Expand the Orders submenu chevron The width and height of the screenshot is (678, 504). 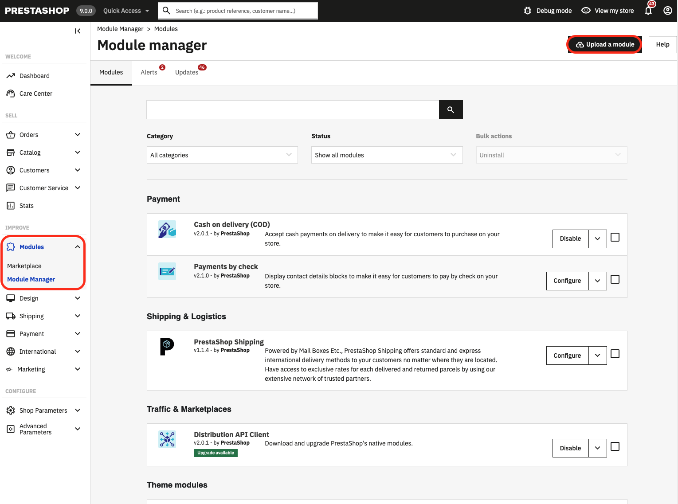tap(78, 135)
